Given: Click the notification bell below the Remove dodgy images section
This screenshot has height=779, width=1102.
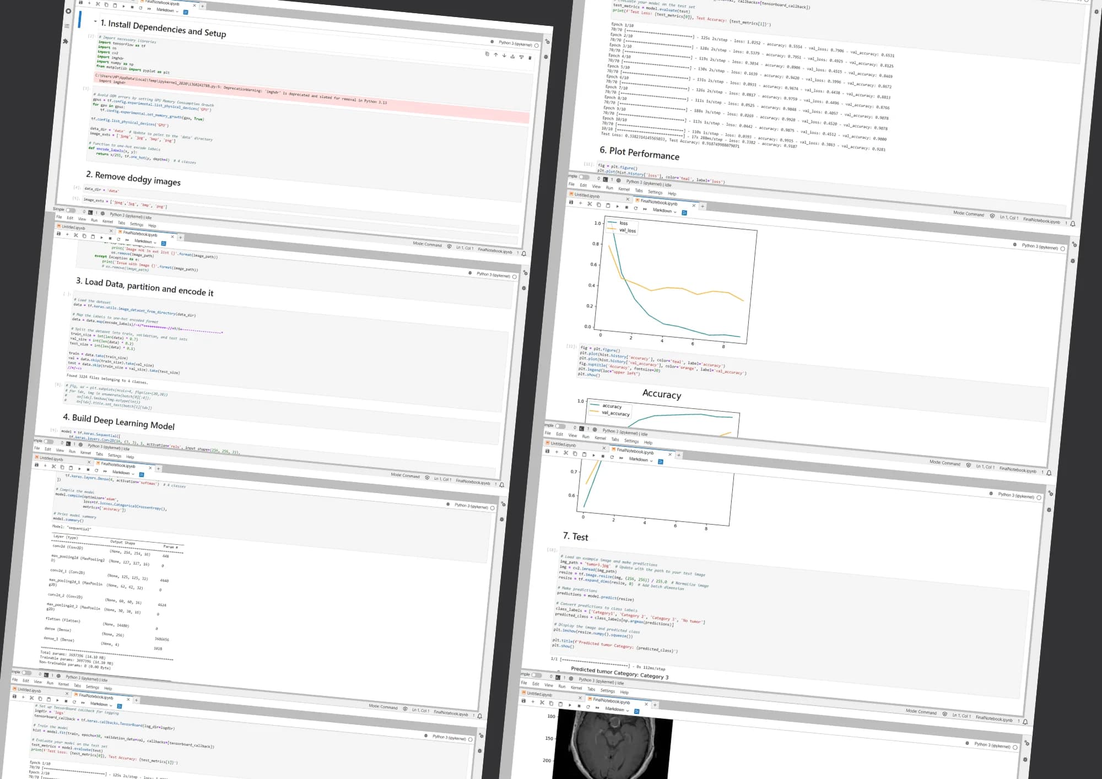Looking at the screenshot, I should pyautogui.click(x=523, y=253).
